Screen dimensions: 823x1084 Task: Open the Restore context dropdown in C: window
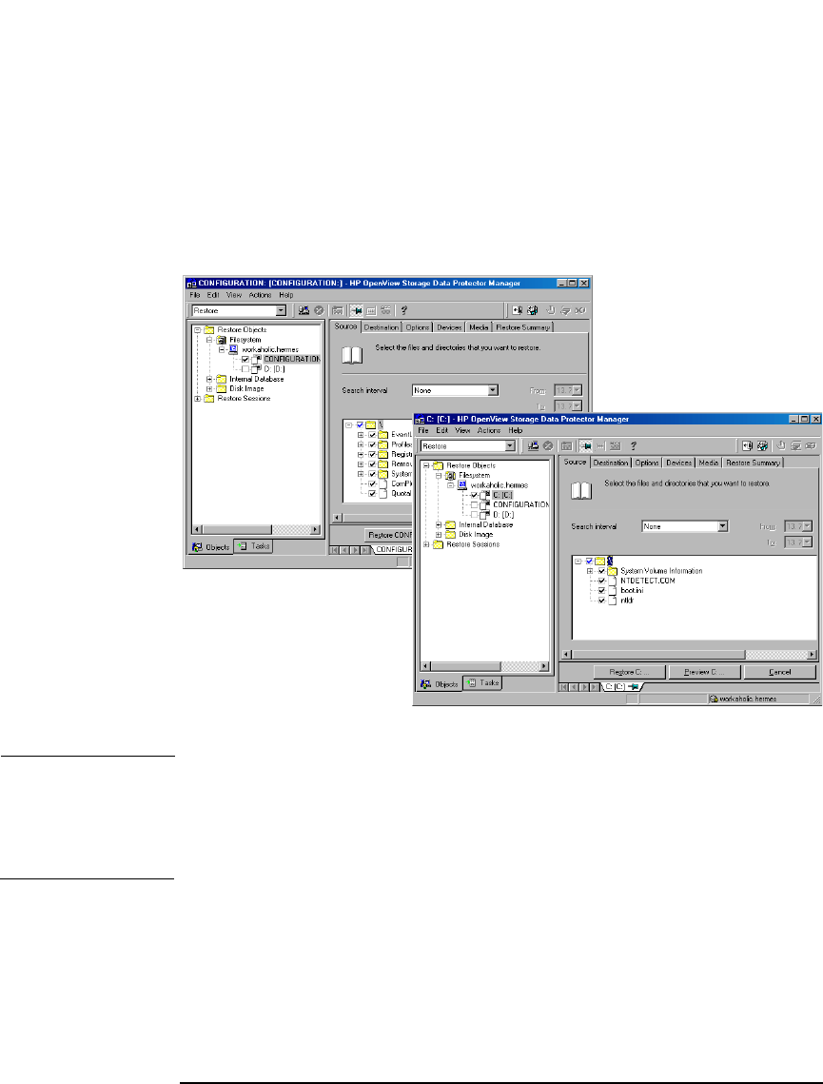[x=510, y=446]
